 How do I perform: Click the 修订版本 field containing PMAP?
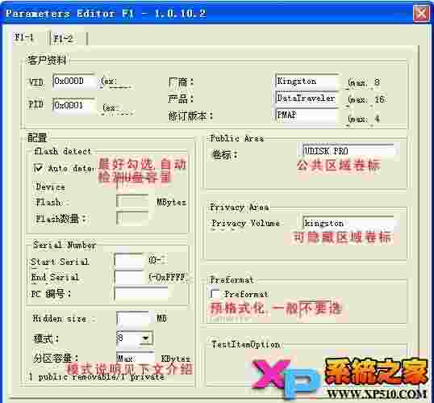tap(307, 115)
